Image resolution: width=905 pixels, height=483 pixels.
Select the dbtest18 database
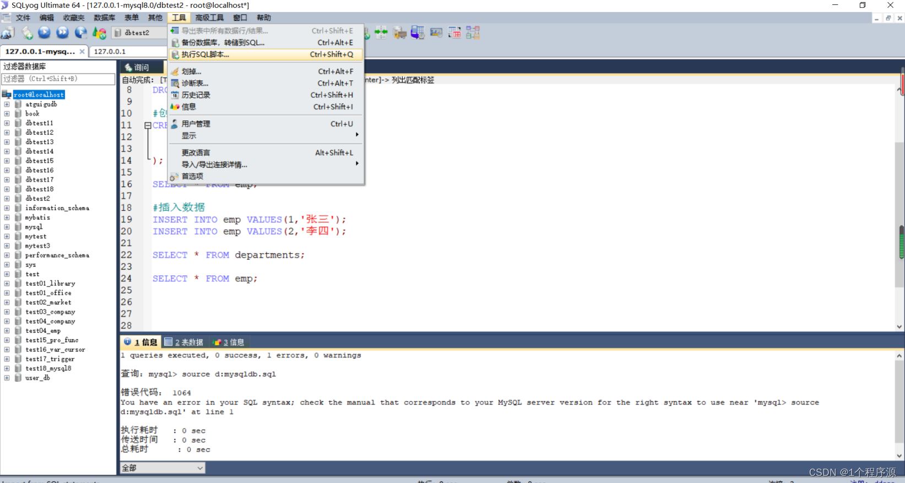pyautogui.click(x=39, y=189)
